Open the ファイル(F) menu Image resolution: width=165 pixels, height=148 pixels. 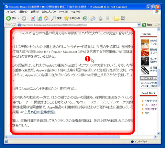tap(11, 12)
